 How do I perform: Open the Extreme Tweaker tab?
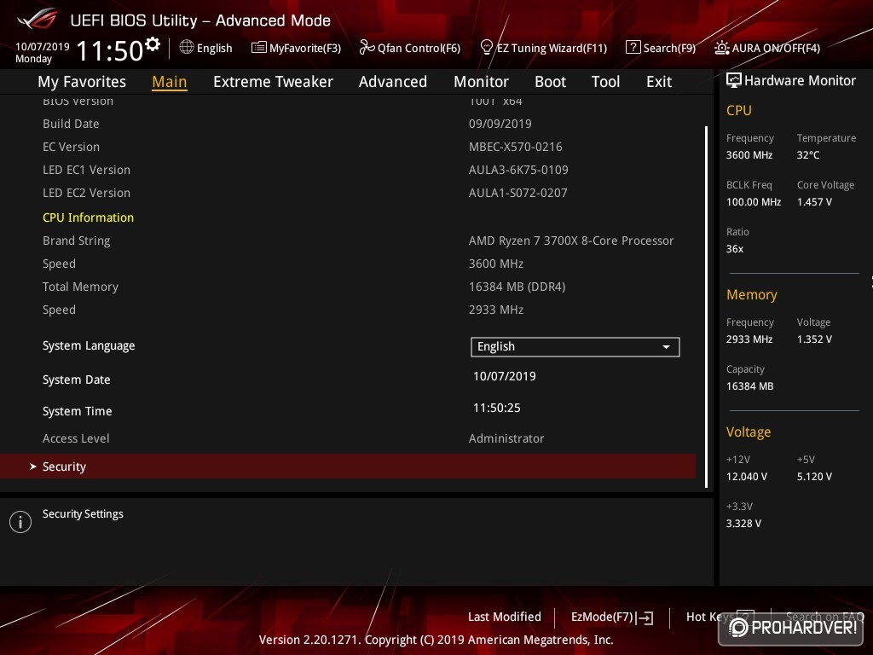click(x=273, y=82)
